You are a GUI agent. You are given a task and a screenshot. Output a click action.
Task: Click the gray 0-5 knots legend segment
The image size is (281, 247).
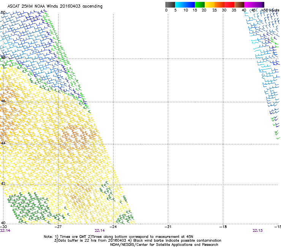pos(170,5)
